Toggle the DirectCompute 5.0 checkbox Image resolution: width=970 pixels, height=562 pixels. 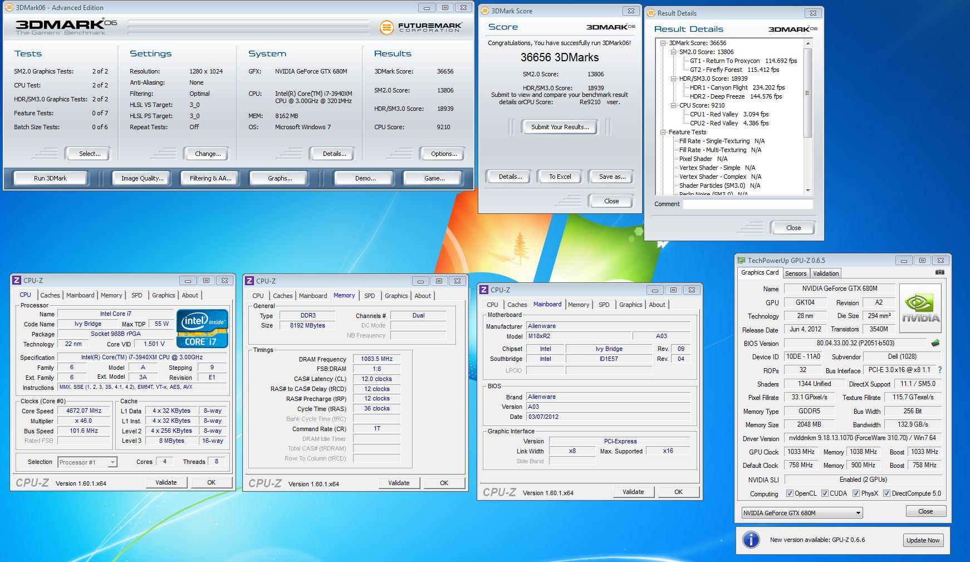point(886,493)
